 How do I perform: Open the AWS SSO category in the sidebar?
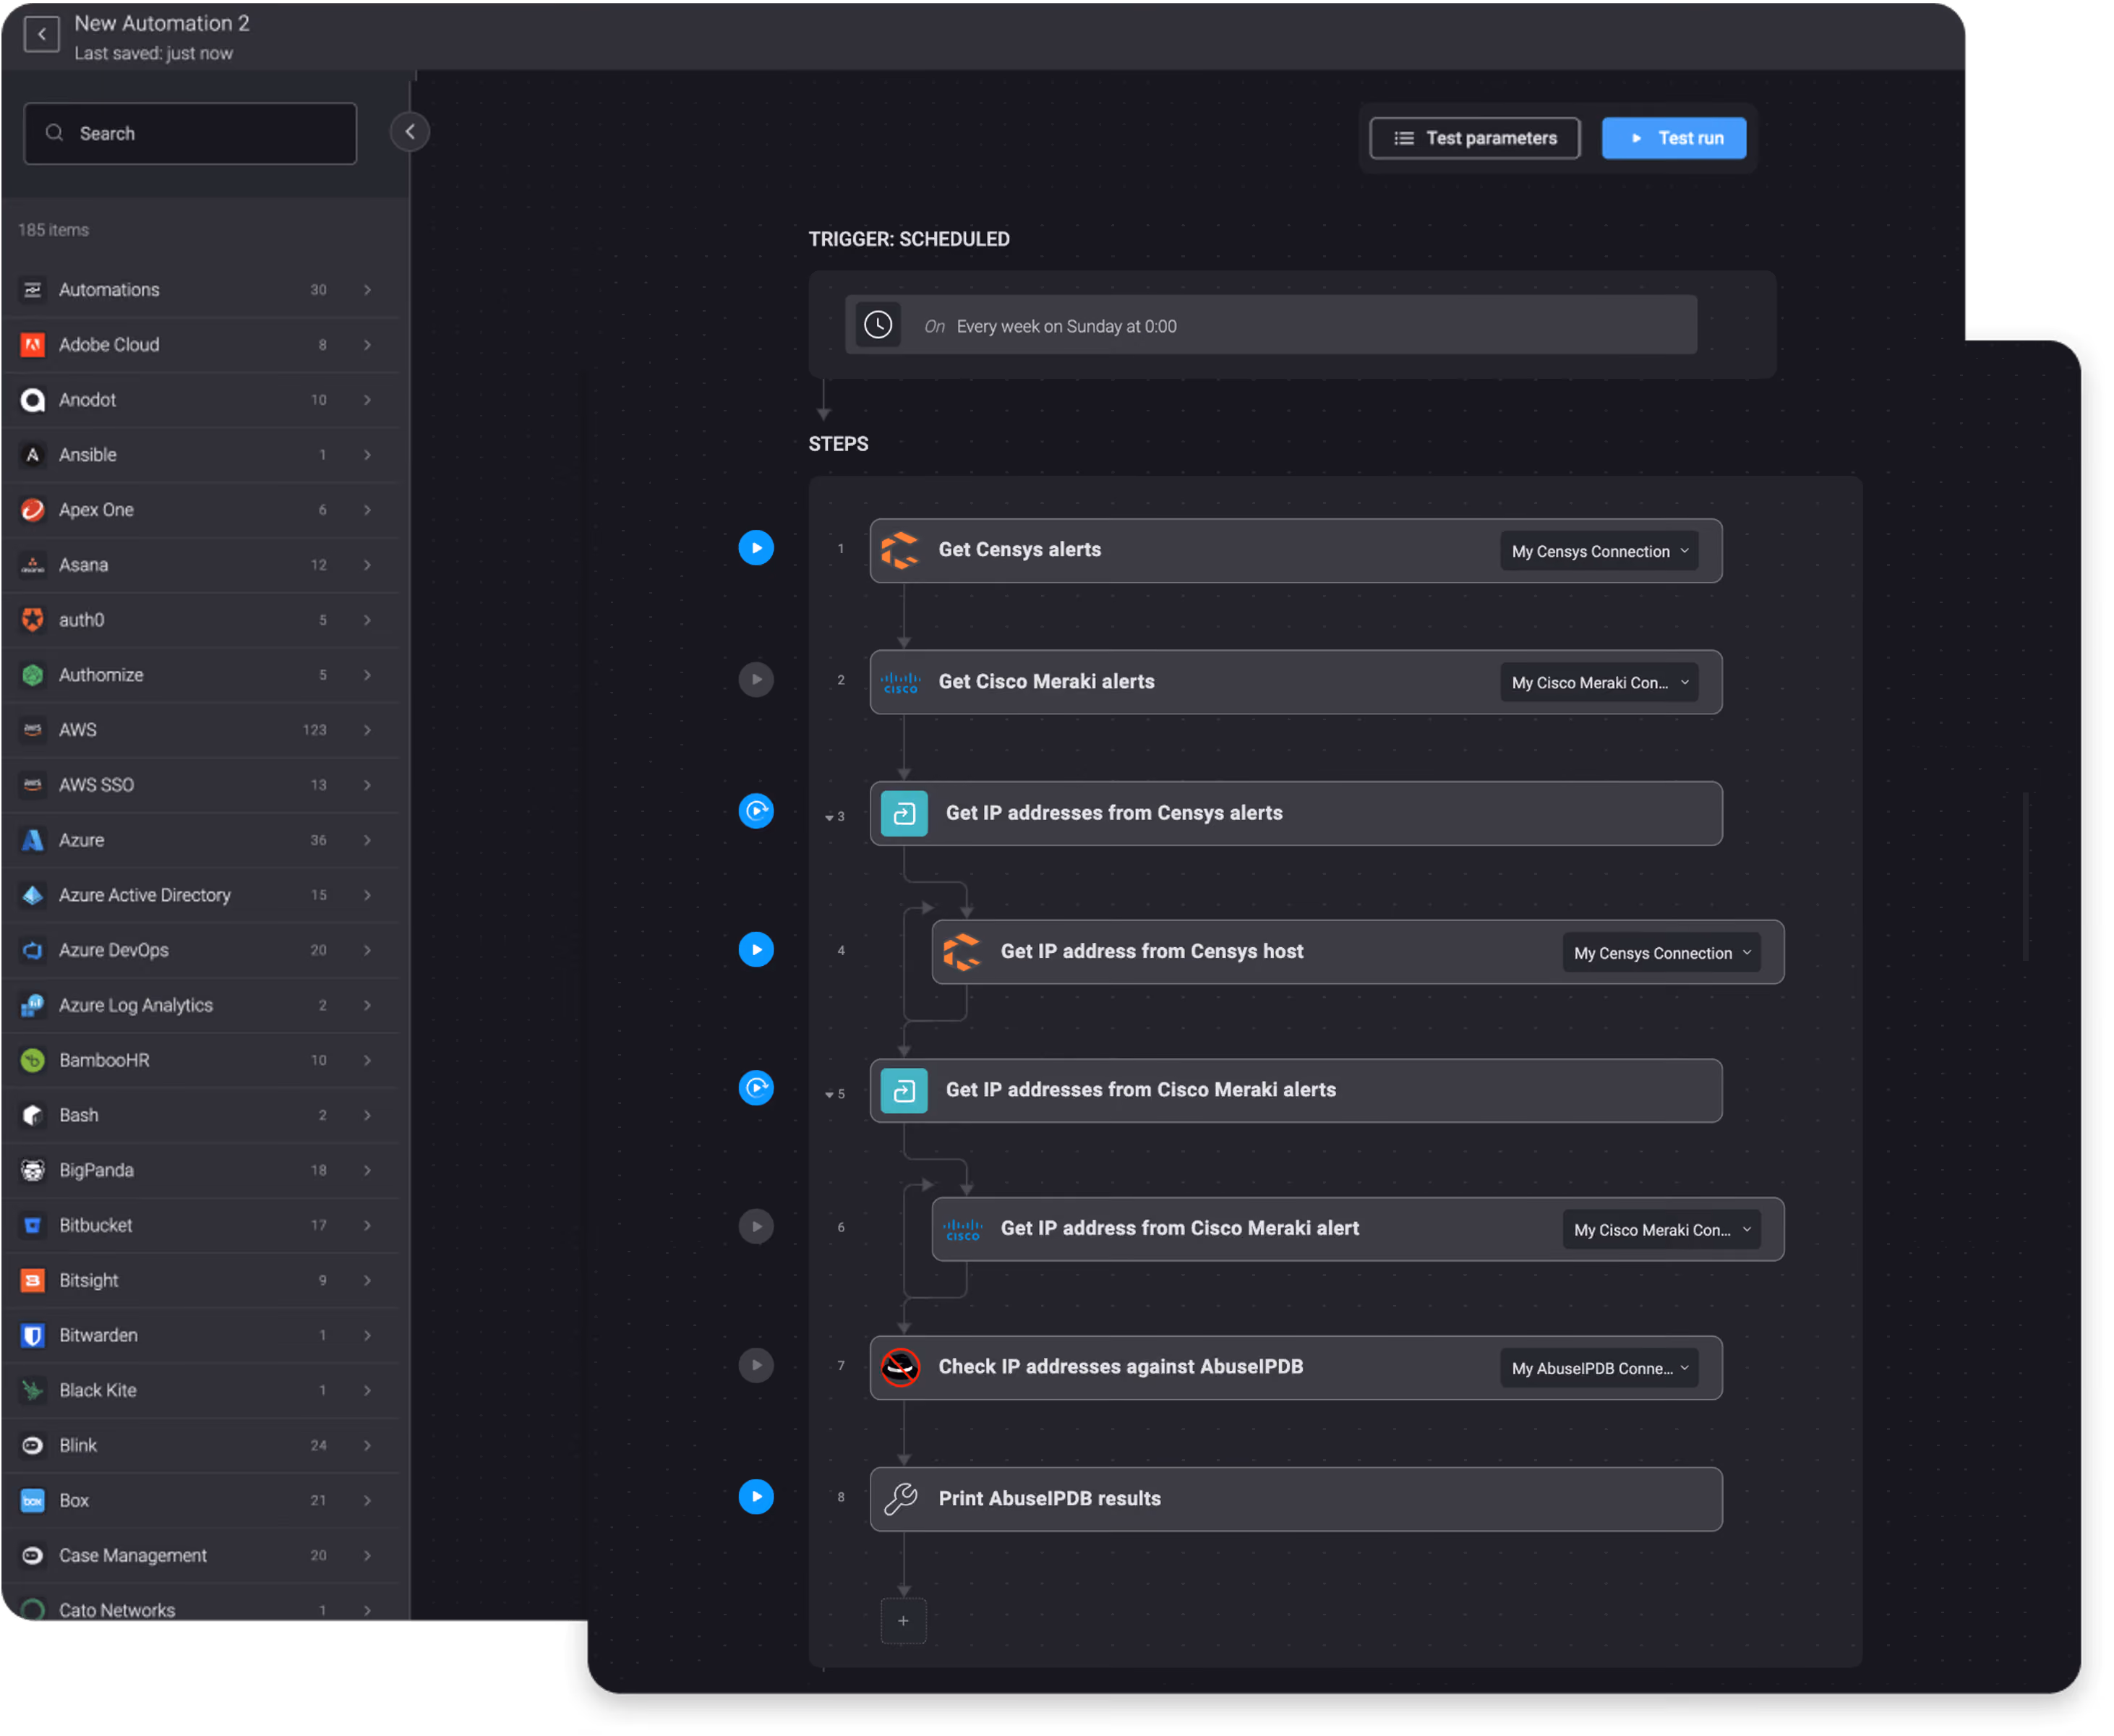(x=200, y=785)
